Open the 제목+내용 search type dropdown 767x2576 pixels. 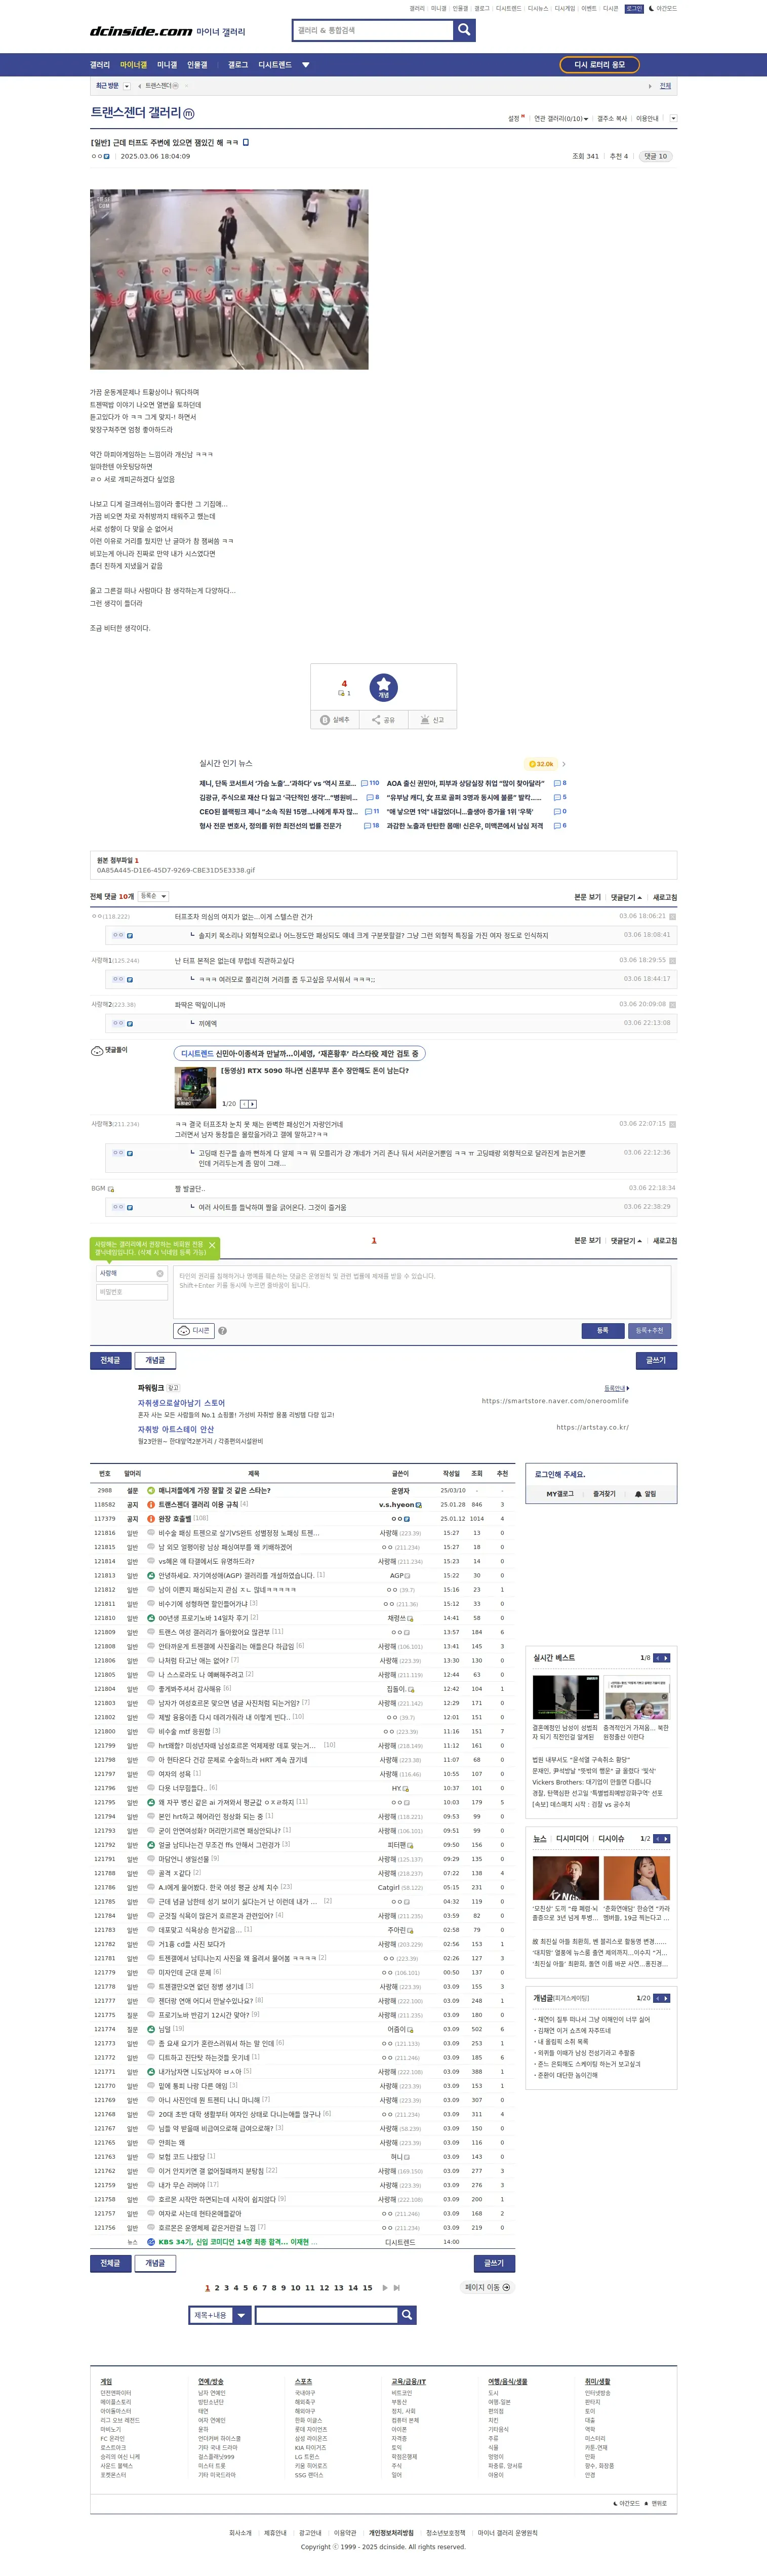click(x=220, y=2315)
